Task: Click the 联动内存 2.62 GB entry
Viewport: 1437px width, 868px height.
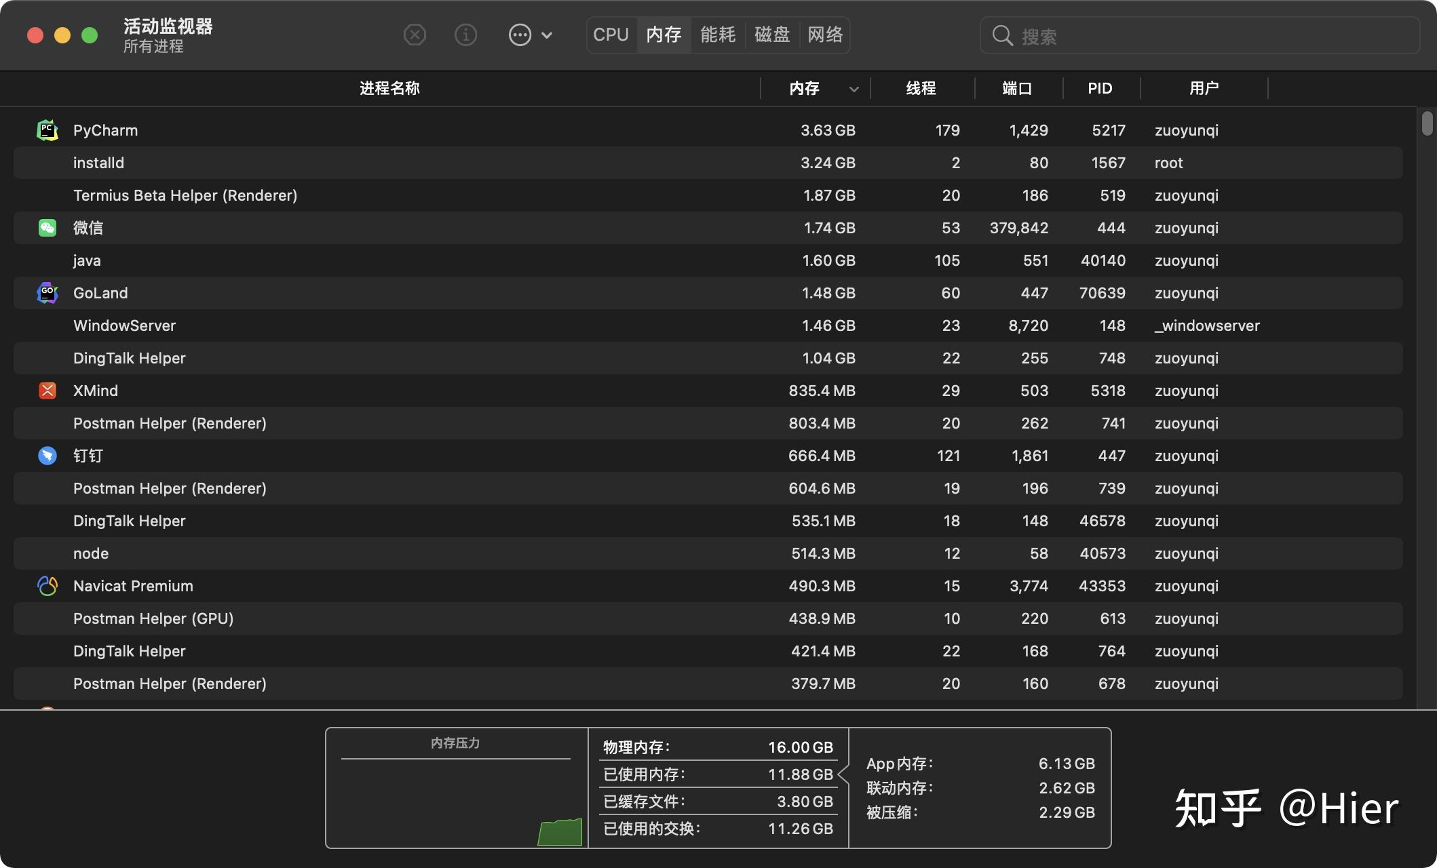Action: click(x=980, y=788)
